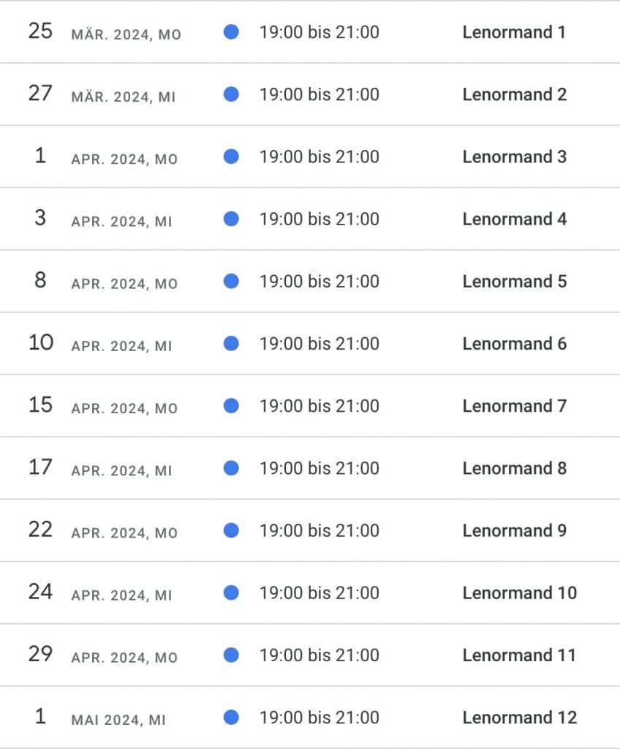
Task: Click the blue dot beside Lenormand 9
Action: [231, 530]
